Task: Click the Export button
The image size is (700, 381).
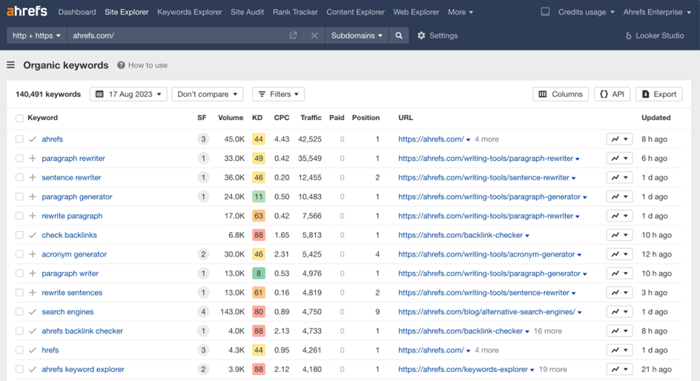Action: point(659,94)
